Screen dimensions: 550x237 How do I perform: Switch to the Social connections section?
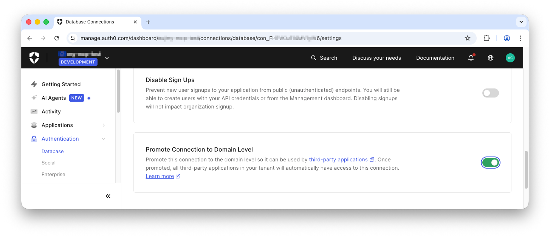pyautogui.click(x=48, y=163)
